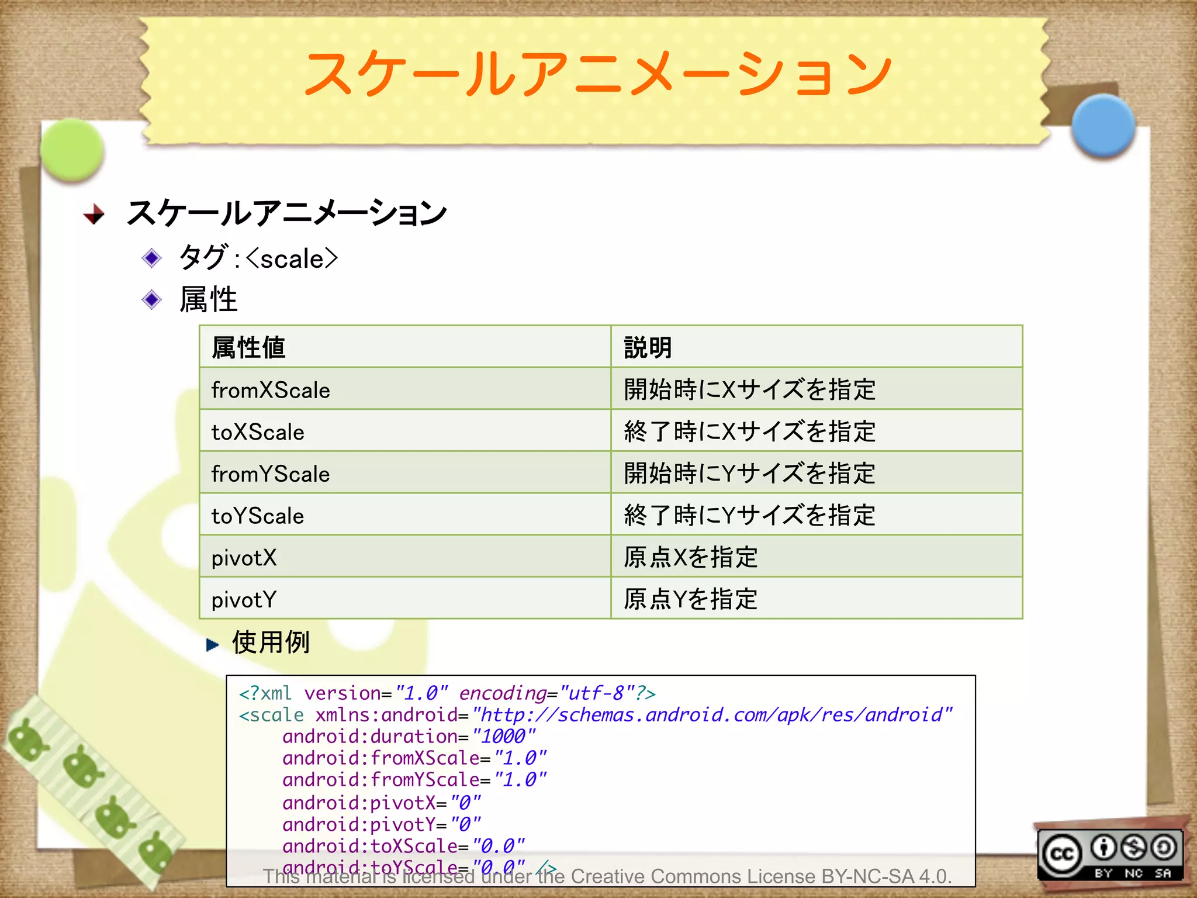1197x898 pixels.
Task: Click the purple diamond bullet beside タグ
Action: pos(152,258)
